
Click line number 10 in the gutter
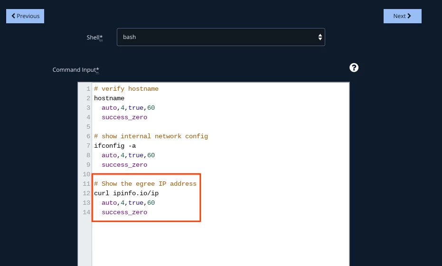[x=86, y=174]
